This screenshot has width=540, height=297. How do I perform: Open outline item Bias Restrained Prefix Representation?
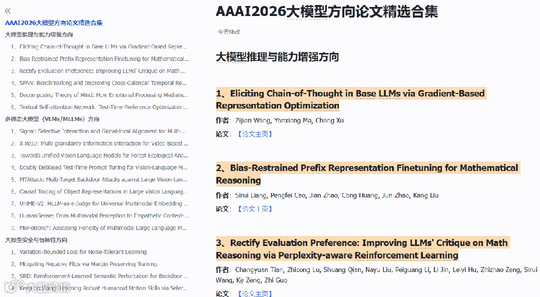100,59
